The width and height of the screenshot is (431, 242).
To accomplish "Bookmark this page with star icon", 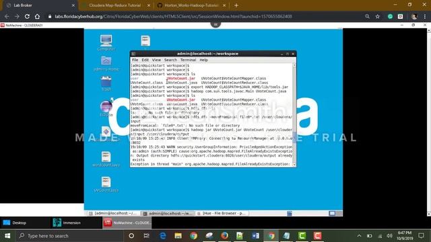I will point(378,16).
